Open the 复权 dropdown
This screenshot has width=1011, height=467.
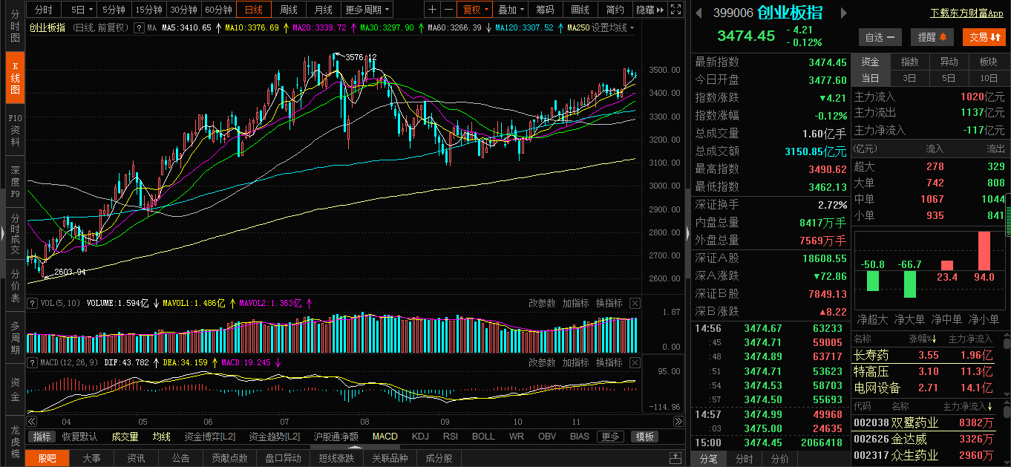coord(476,10)
